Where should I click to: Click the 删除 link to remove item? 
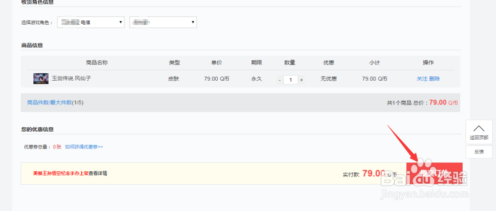pos(434,79)
